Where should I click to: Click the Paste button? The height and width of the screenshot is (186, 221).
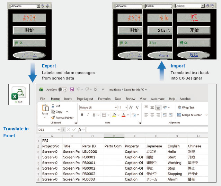[45, 111]
